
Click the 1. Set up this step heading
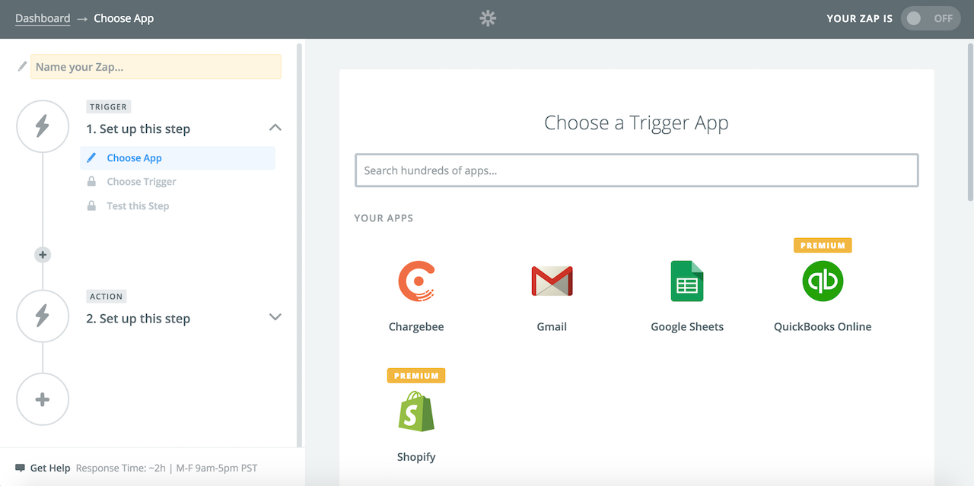(138, 129)
